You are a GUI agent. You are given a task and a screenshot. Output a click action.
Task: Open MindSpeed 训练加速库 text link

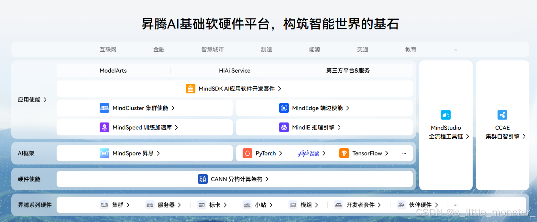click(142, 127)
